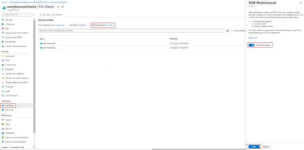Click Save in SMB Multichannel panel
This screenshot has width=304, height=150.
click(x=254, y=147)
